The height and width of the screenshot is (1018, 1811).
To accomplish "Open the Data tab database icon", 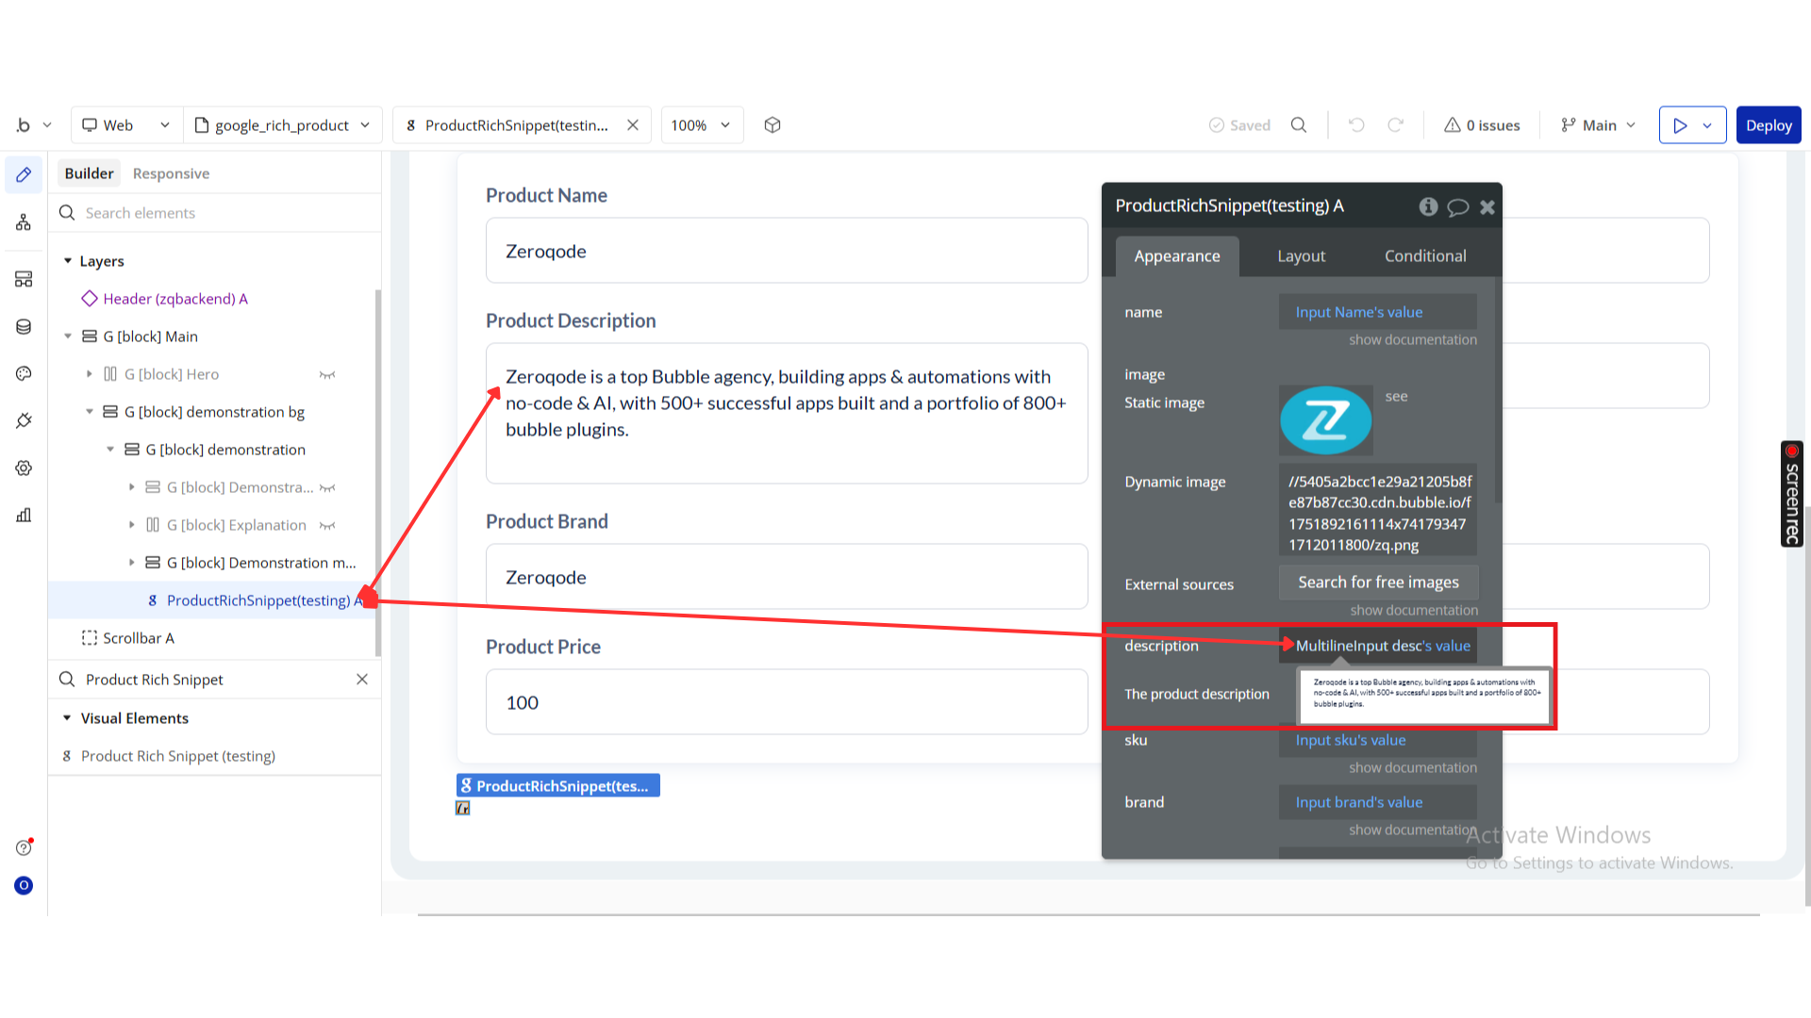I will (24, 327).
